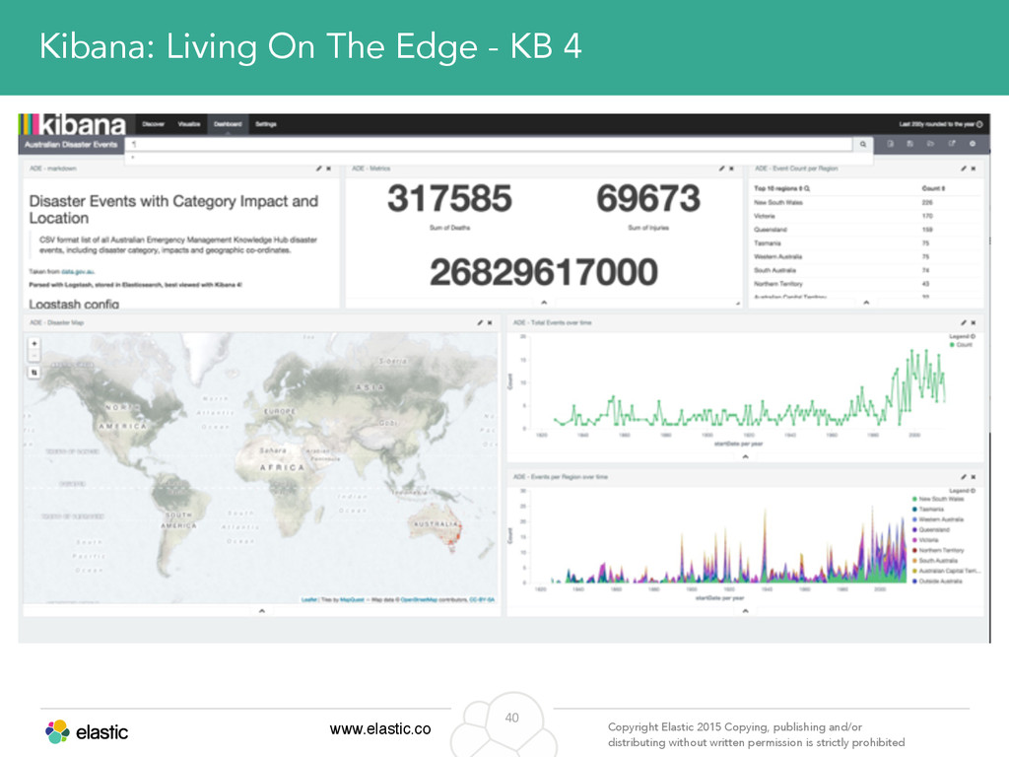Click the Share dashboard icon
This screenshot has width=1009, height=757.
[951, 144]
